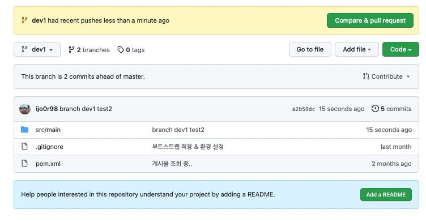Click the last month timestamp for .gitignore
The image size is (426, 222).
click(x=396, y=147)
